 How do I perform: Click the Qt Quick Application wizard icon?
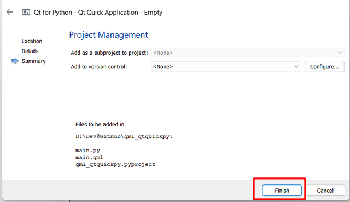click(x=26, y=12)
